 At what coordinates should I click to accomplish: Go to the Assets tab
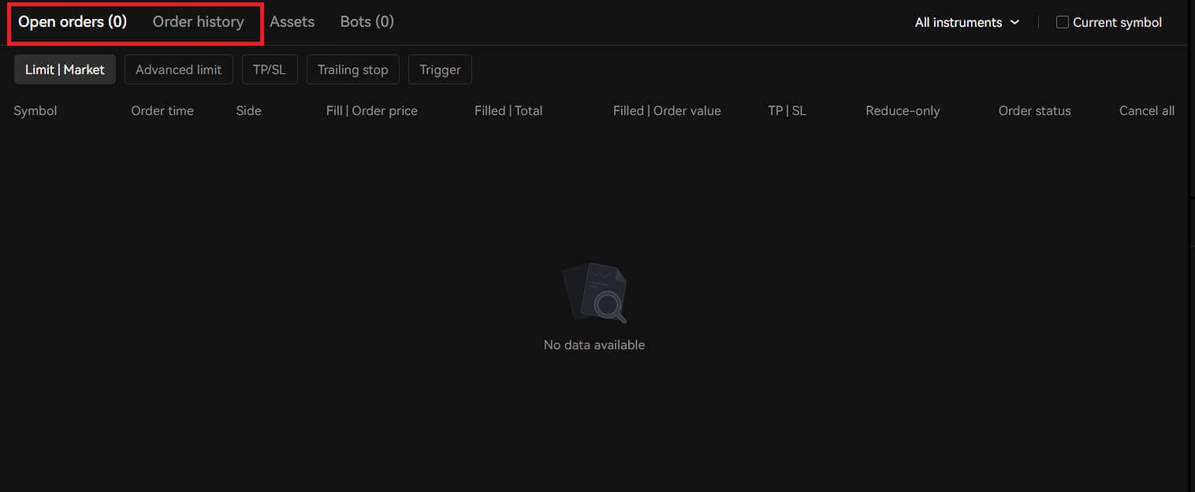[292, 22]
